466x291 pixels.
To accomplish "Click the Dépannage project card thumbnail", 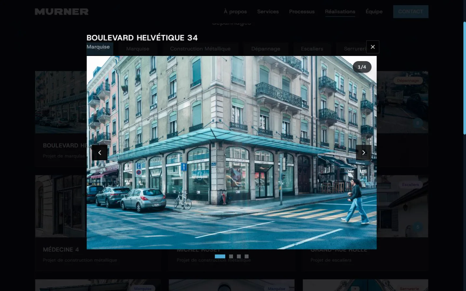I will click(402, 102).
